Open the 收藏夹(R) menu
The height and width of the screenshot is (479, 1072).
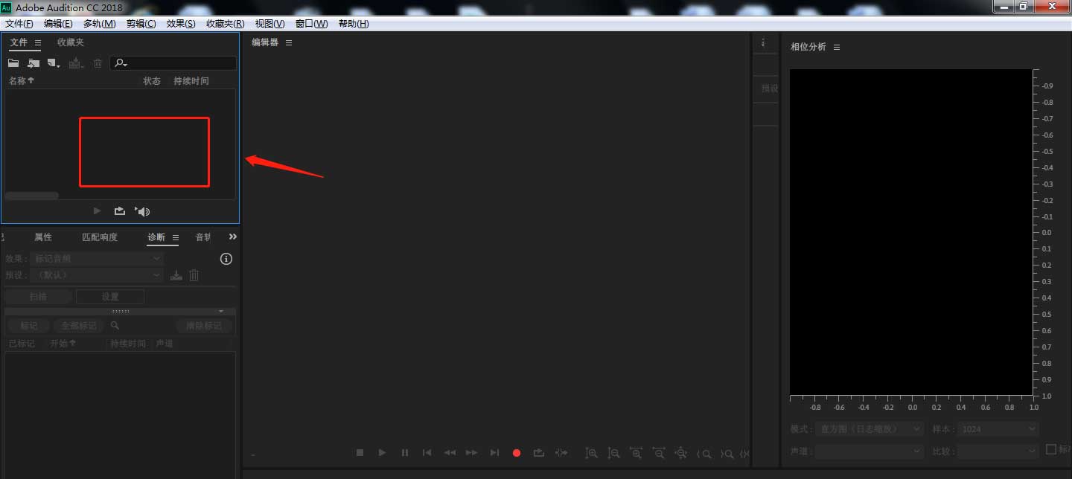[x=225, y=24]
